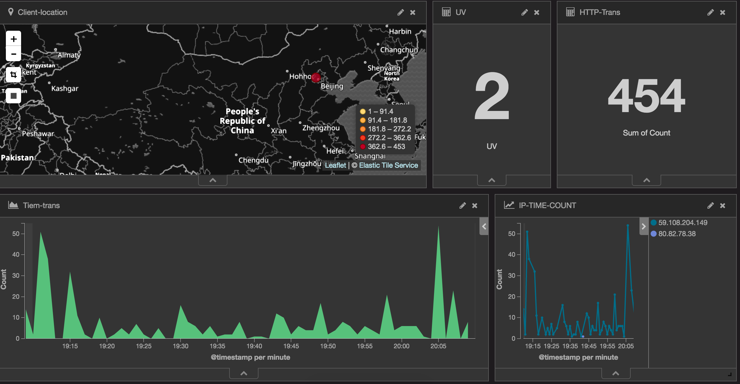740x384 pixels.
Task: Collapse the Client-location panel using its chevron
Action: pos(212,180)
